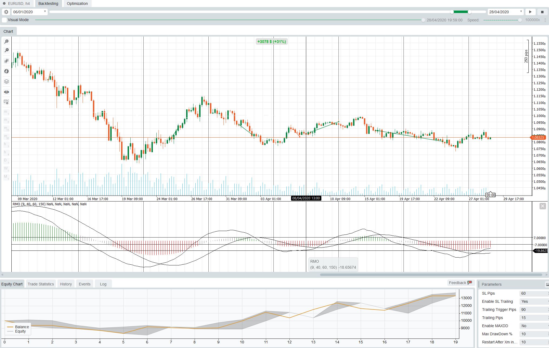Click the 1.08325 current price tag
549x348 pixels.
[537, 138]
